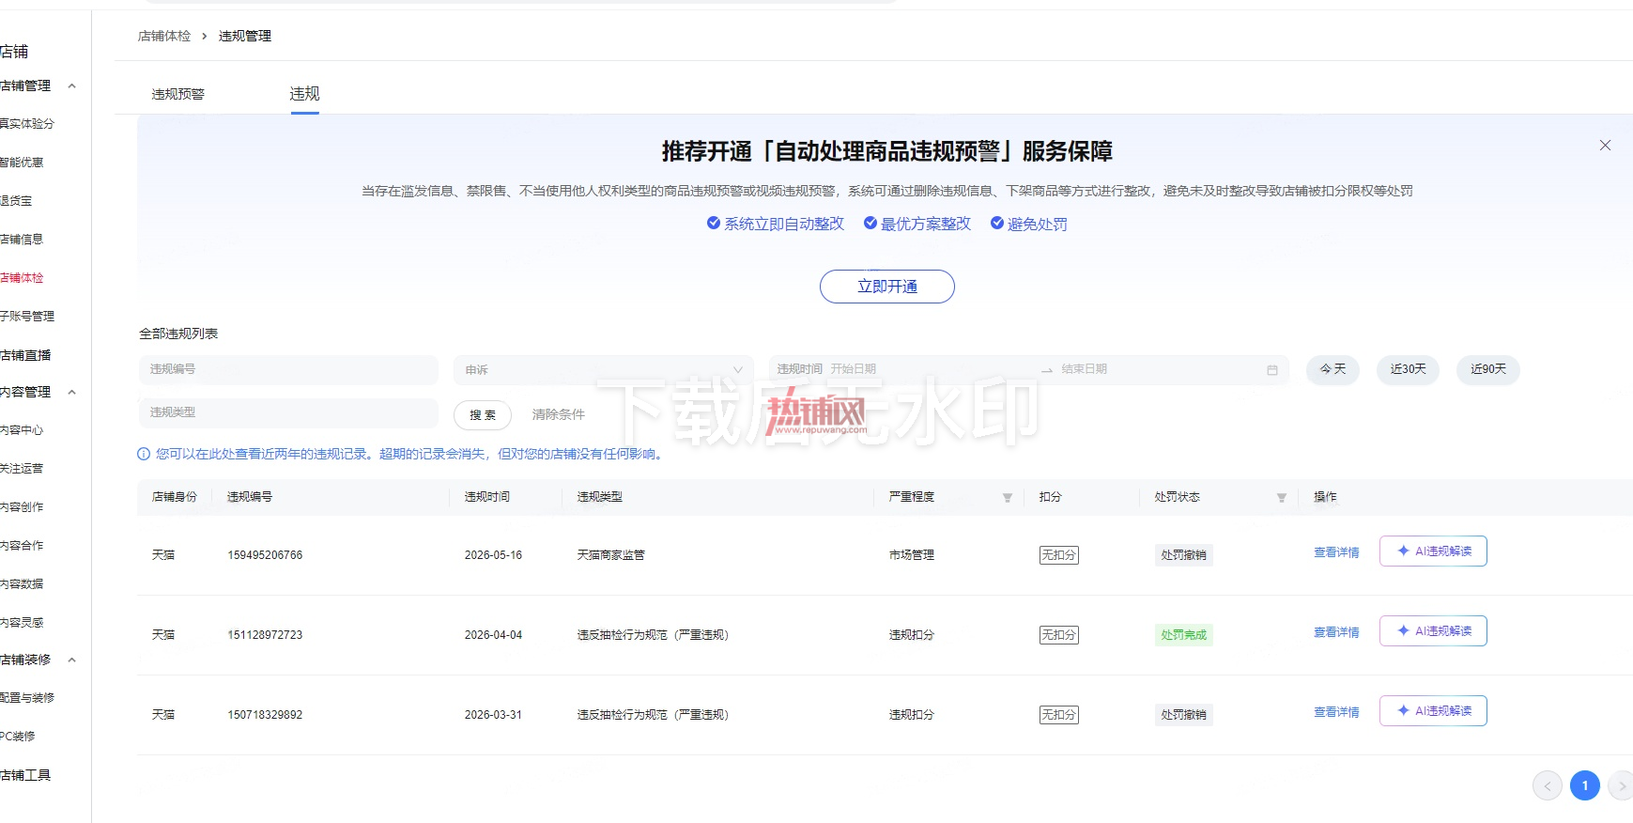The height and width of the screenshot is (823, 1633).
Task: Collapse the 内容管理 sidebar section
Action: [72, 392]
